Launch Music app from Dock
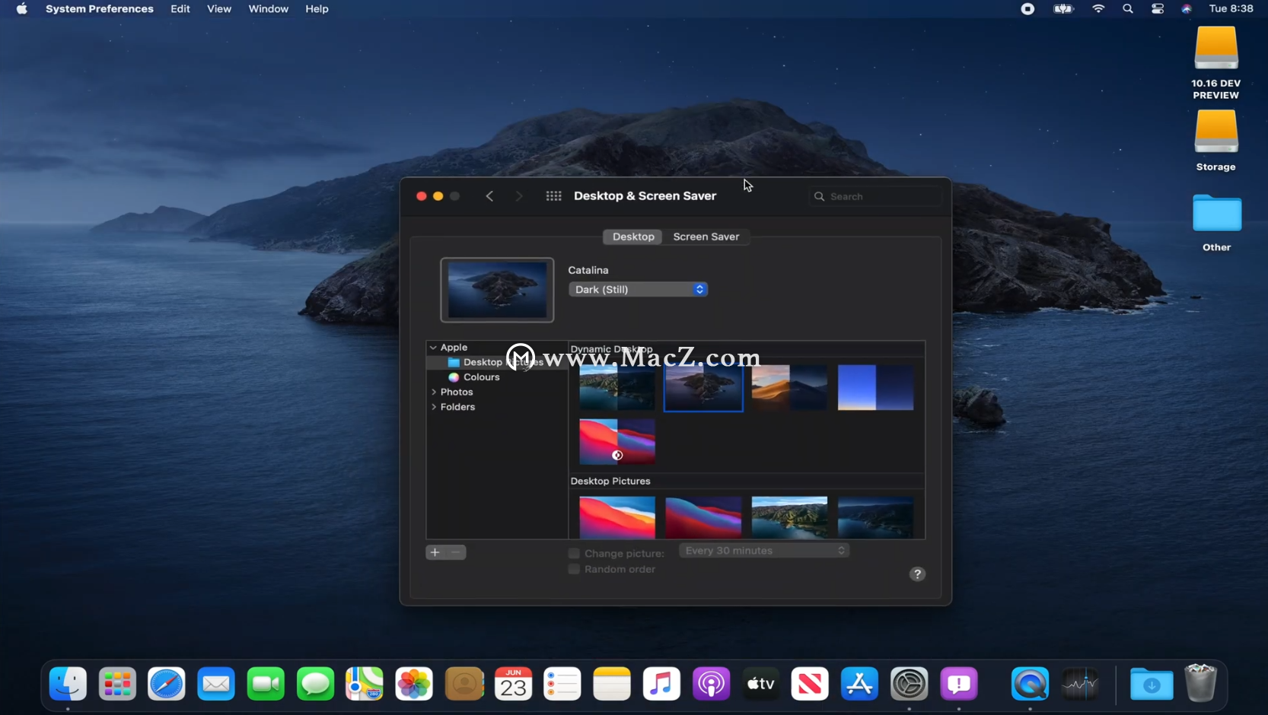The image size is (1268, 715). (x=661, y=684)
